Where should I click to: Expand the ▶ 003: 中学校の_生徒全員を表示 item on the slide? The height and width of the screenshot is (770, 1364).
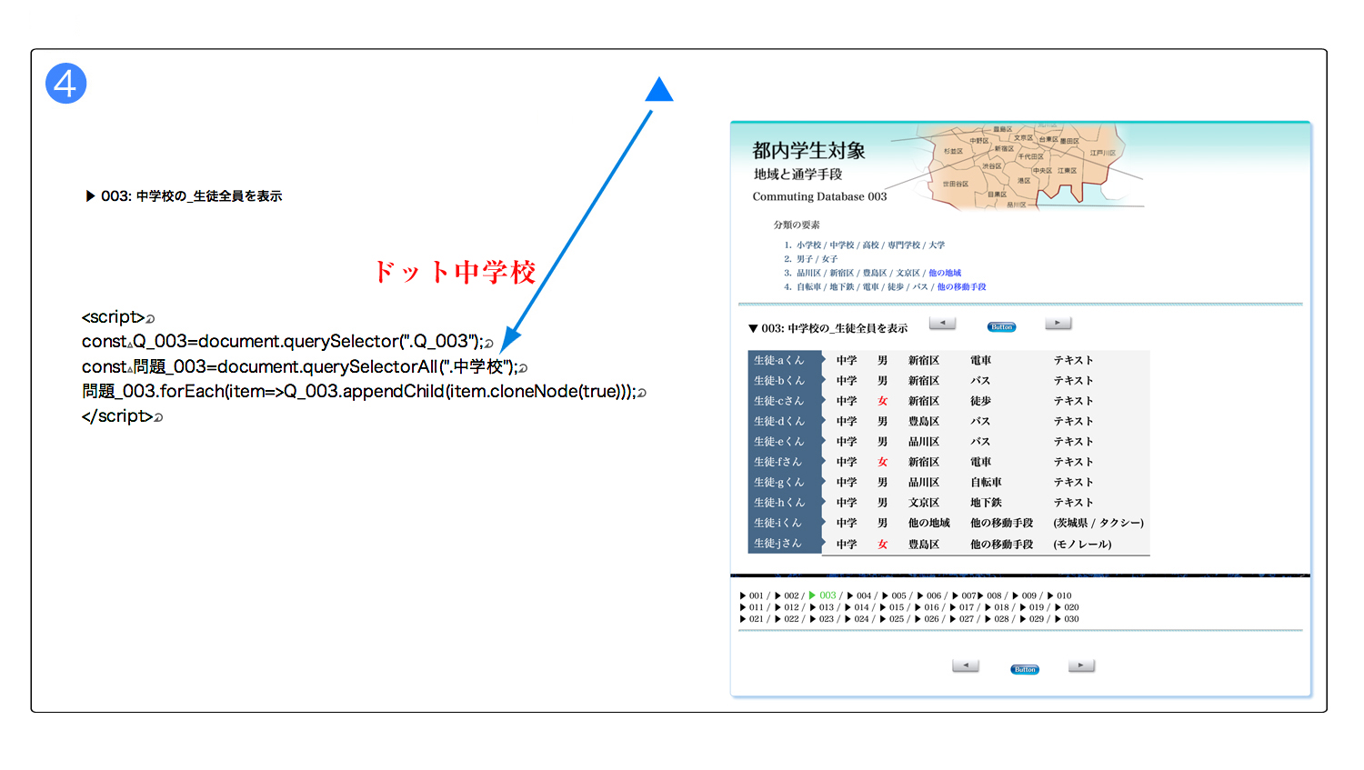click(184, 196)
